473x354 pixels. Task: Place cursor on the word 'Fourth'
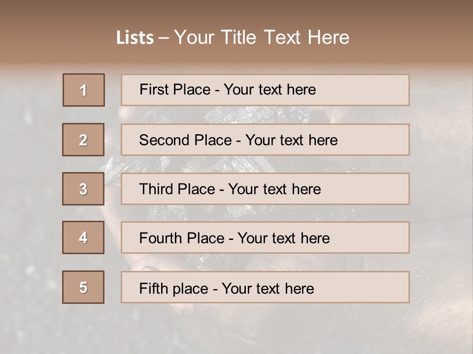160,238
